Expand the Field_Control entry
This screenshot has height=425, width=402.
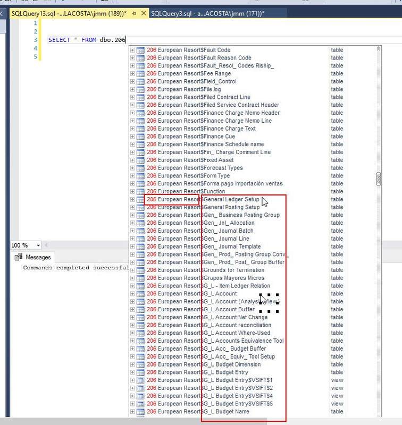[132, 81]
